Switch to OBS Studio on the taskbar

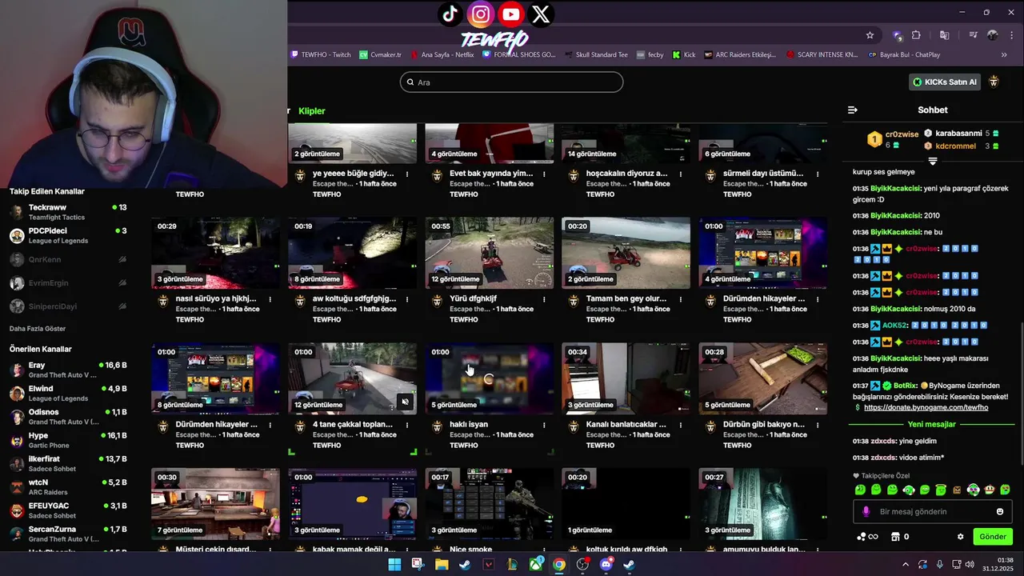click(x=582, y=565)
